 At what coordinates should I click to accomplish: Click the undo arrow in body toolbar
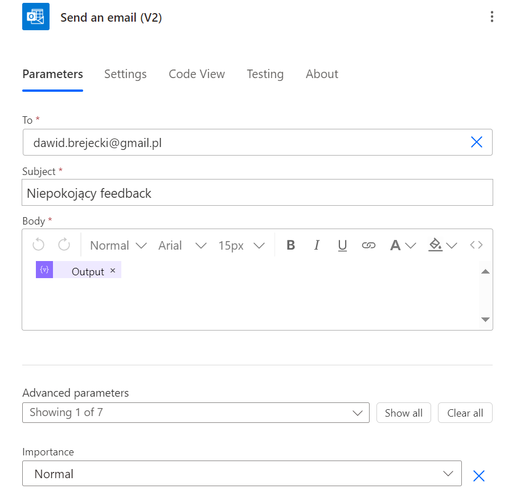(38, 245)
